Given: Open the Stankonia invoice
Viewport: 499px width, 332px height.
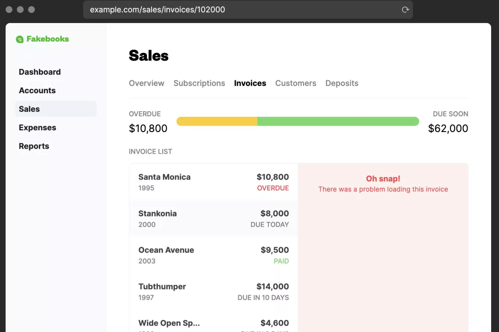Looking at the screenshot, I should pyautogui.click(x=213, y=218).
